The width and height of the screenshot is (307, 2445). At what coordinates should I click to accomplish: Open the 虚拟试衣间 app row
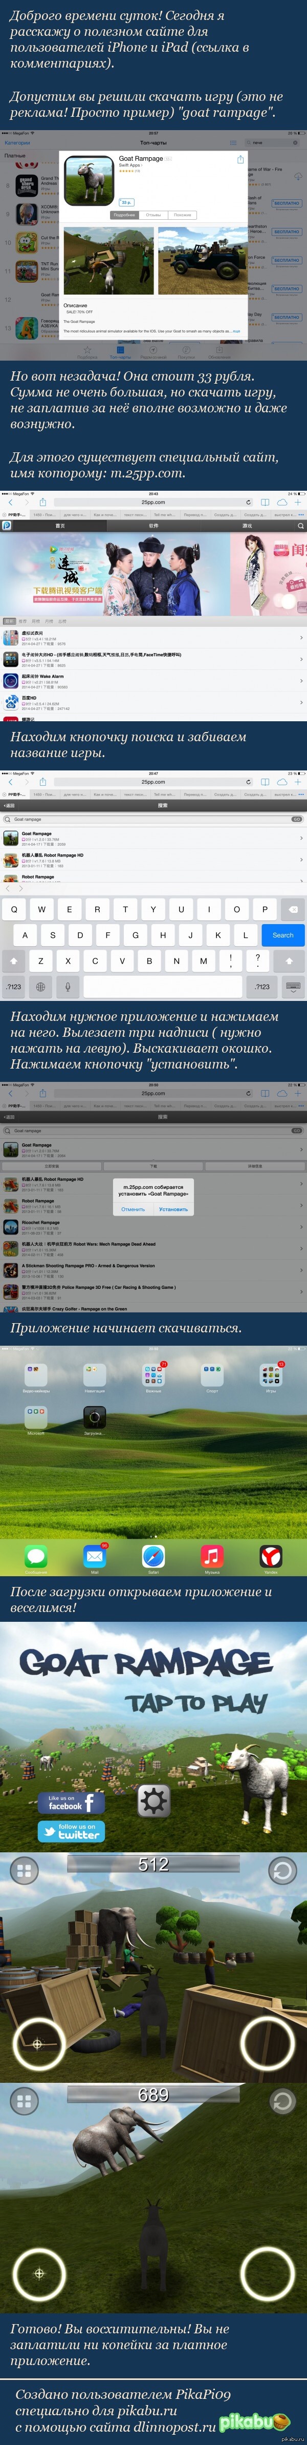click(153, 638)
